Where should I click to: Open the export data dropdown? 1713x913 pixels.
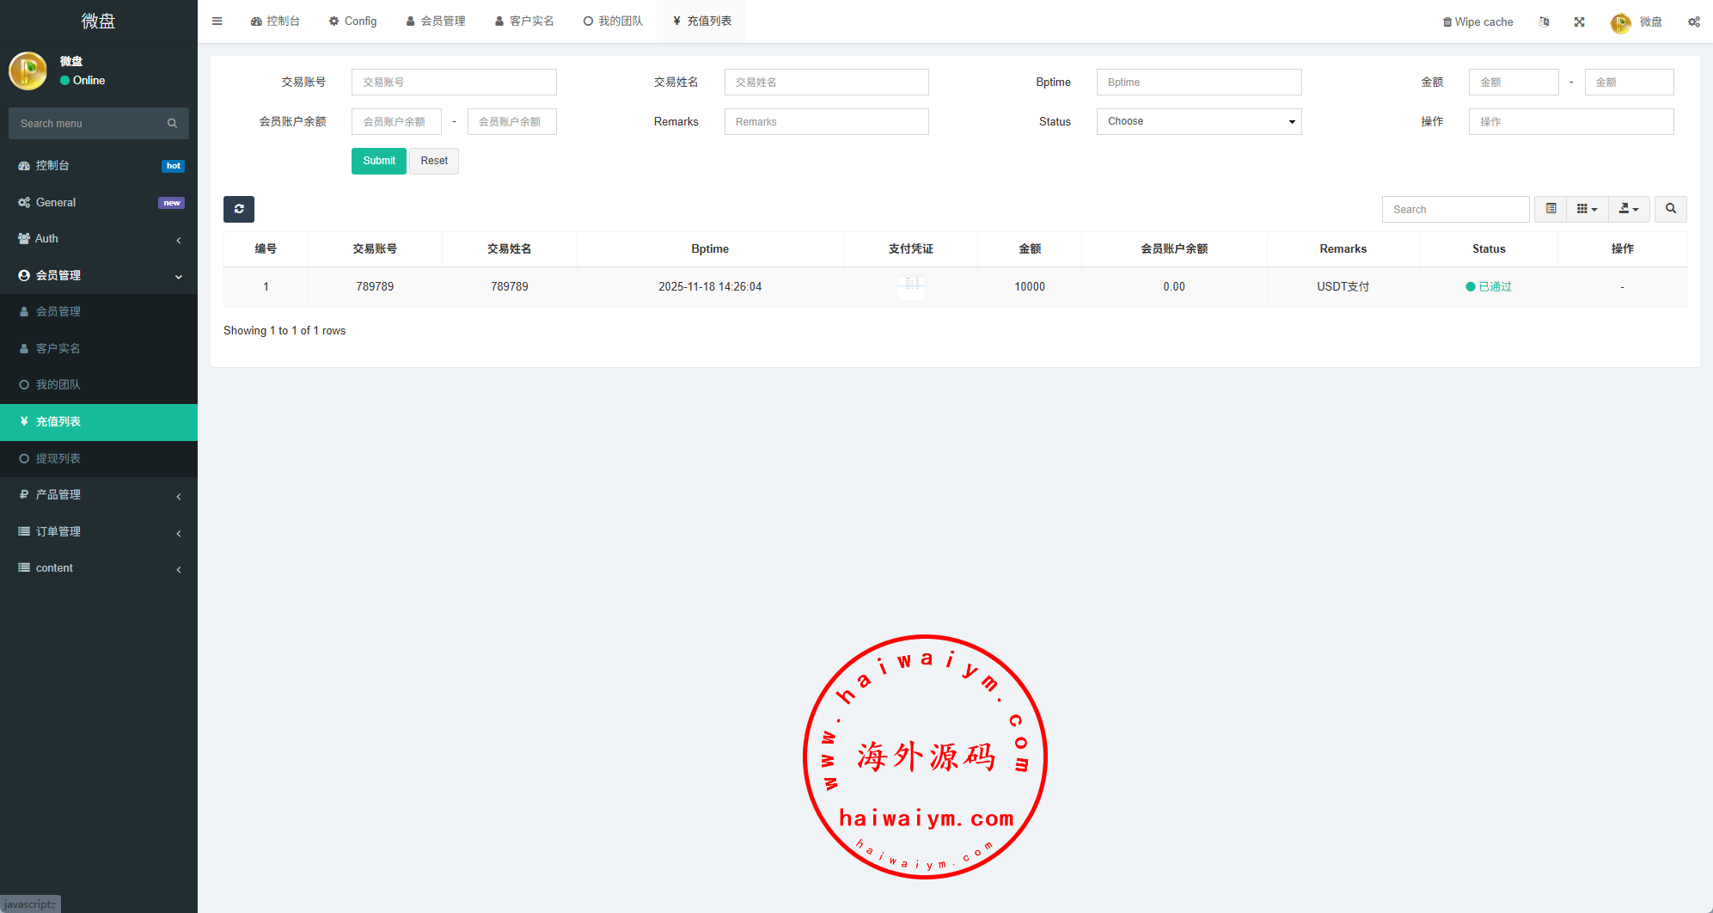(x=1628, y=209)
